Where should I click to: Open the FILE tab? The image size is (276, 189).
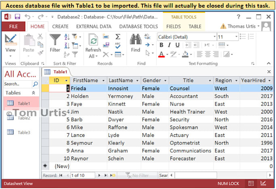13,26
